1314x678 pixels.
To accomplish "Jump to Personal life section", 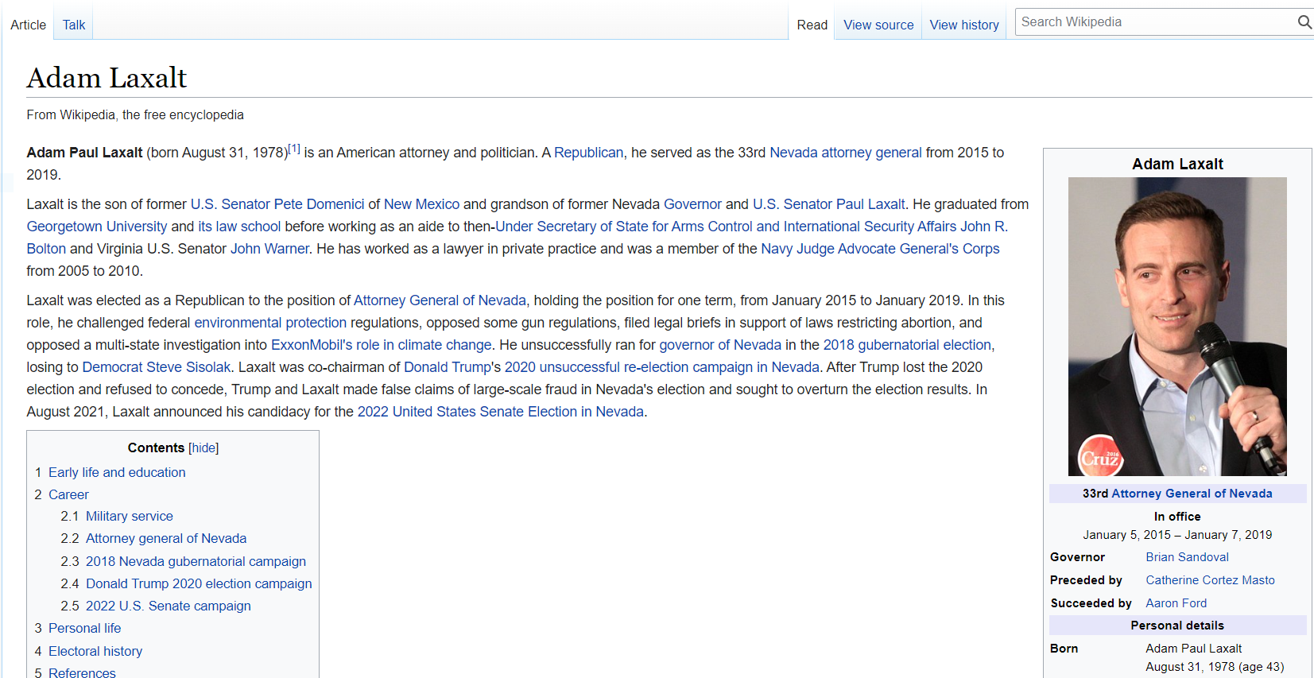I will (85, 628).
